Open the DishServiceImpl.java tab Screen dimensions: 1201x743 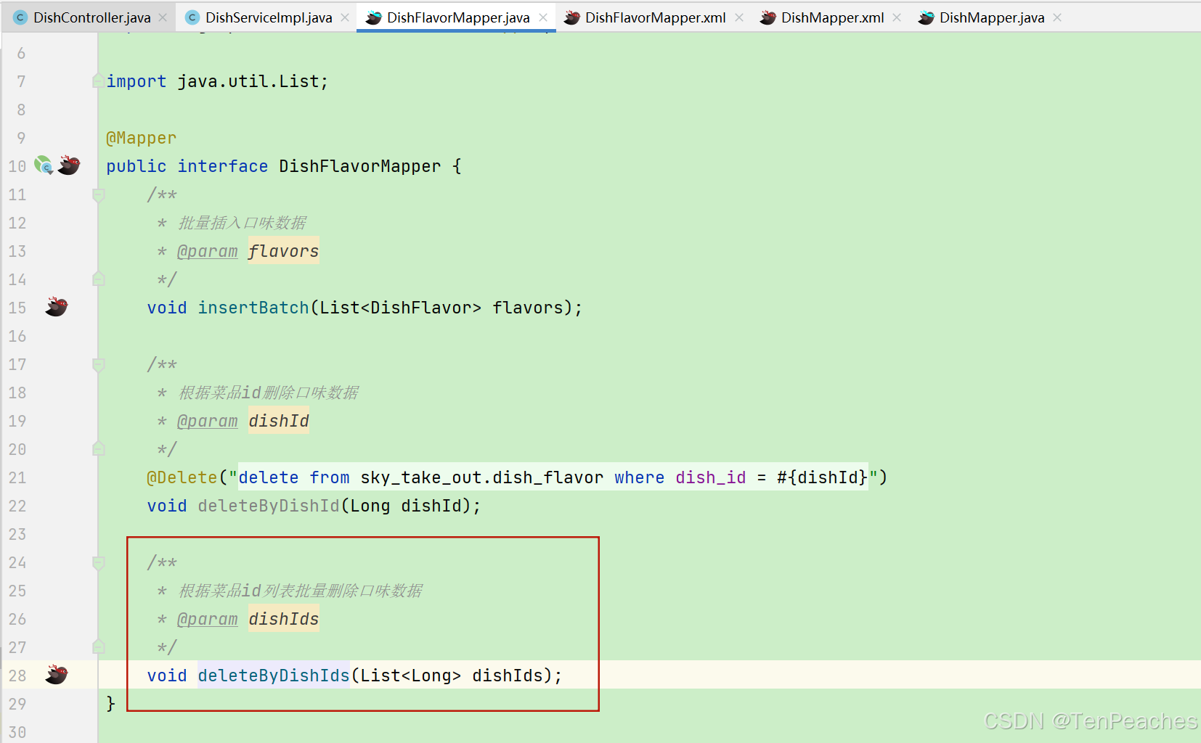[x=268, y=17]
